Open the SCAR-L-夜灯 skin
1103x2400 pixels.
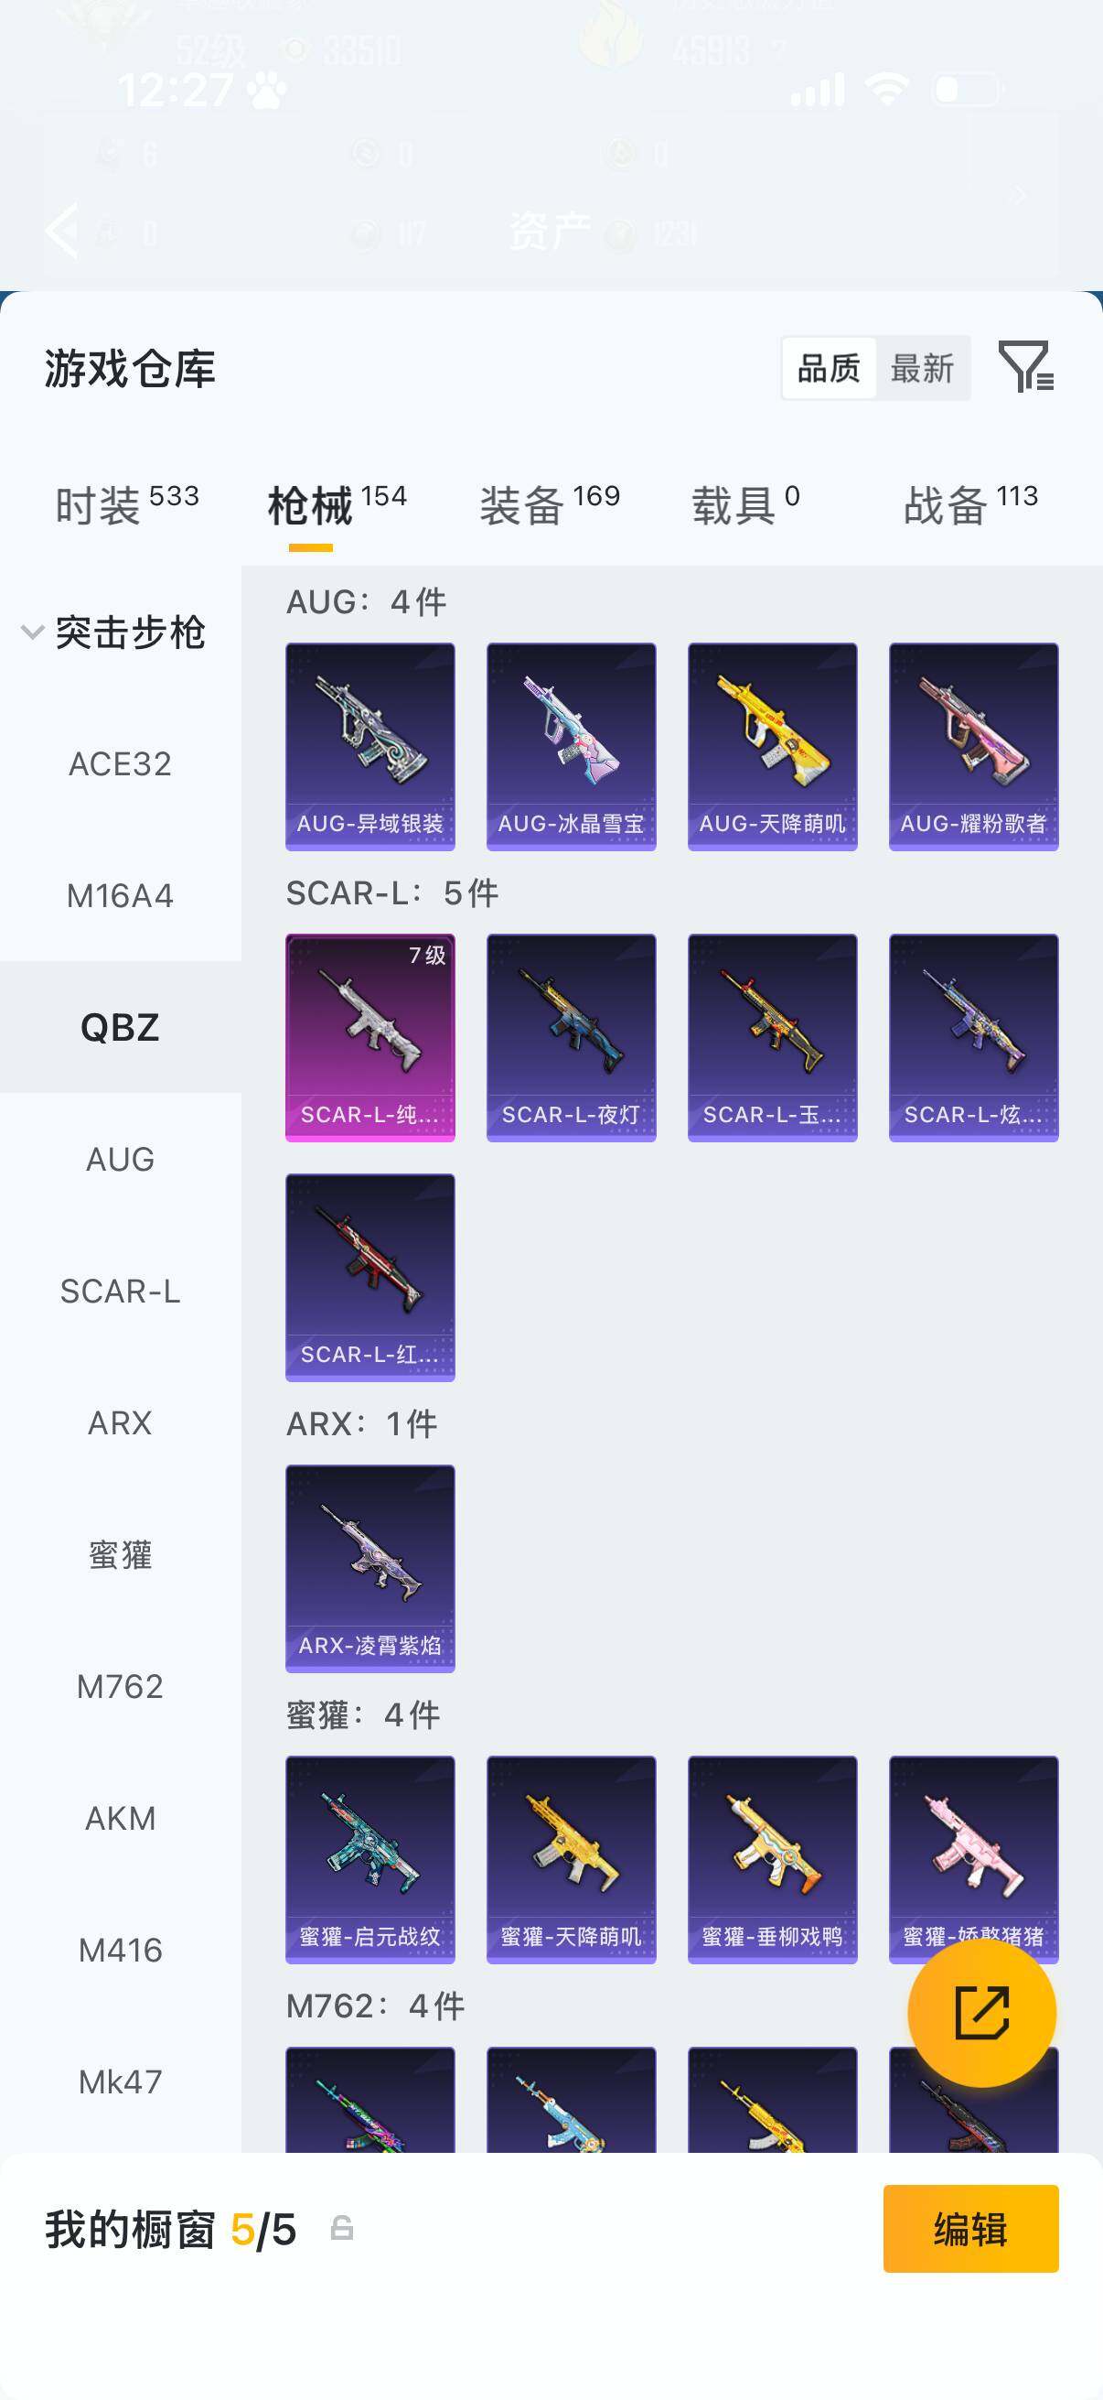pyautogui.click(x=571, y=1037)
